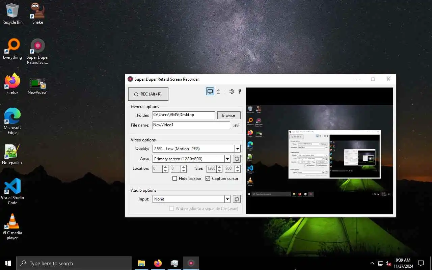This screenshot has width=432, height=270.
Task: Open settings via the gear icon
Action: tap(232, 91)
